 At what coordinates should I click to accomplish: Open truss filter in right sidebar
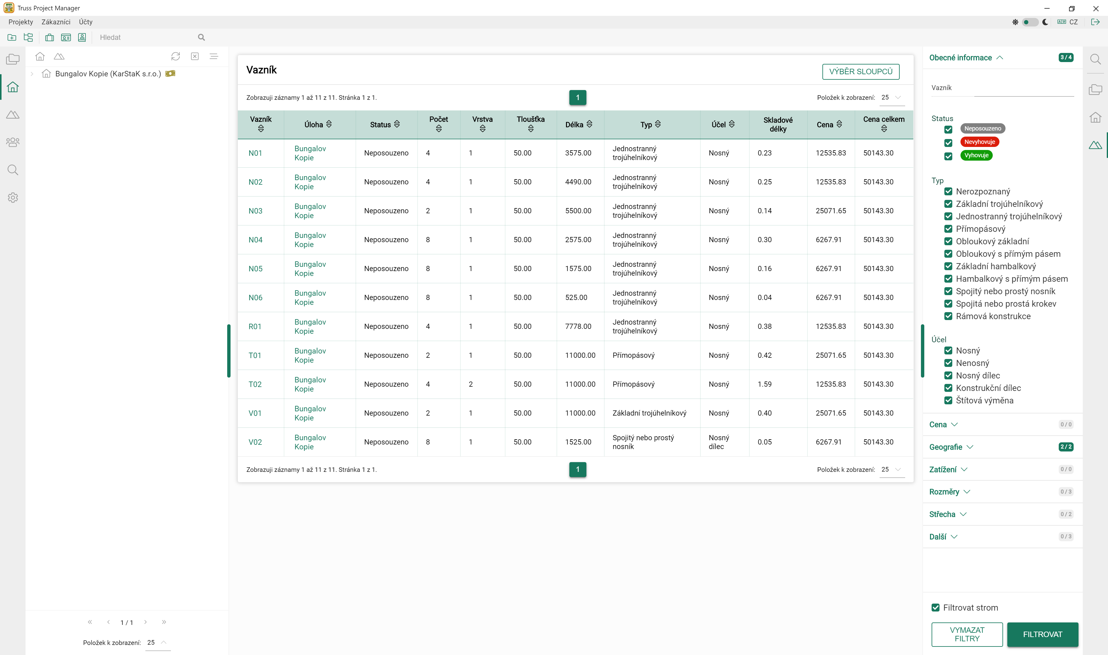[1095, 145]
